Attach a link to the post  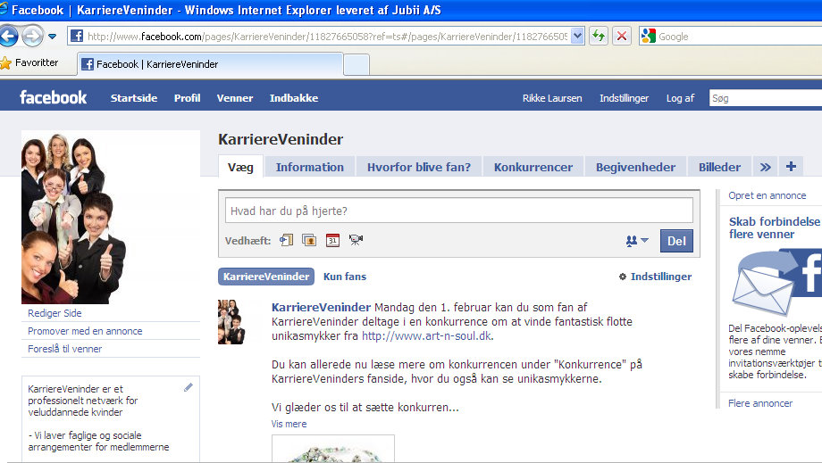287,240
